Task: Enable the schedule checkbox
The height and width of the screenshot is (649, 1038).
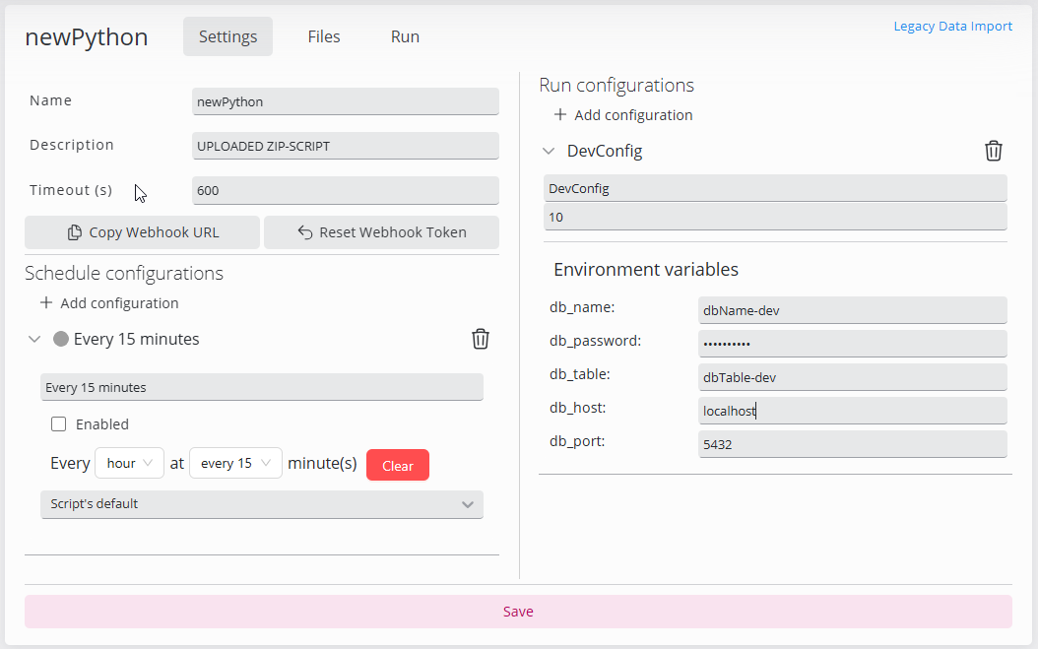Action: tap(59, 424)
